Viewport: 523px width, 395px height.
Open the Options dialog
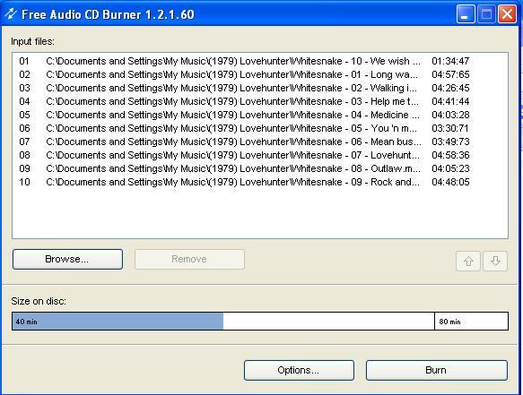[x=299, y=370]
